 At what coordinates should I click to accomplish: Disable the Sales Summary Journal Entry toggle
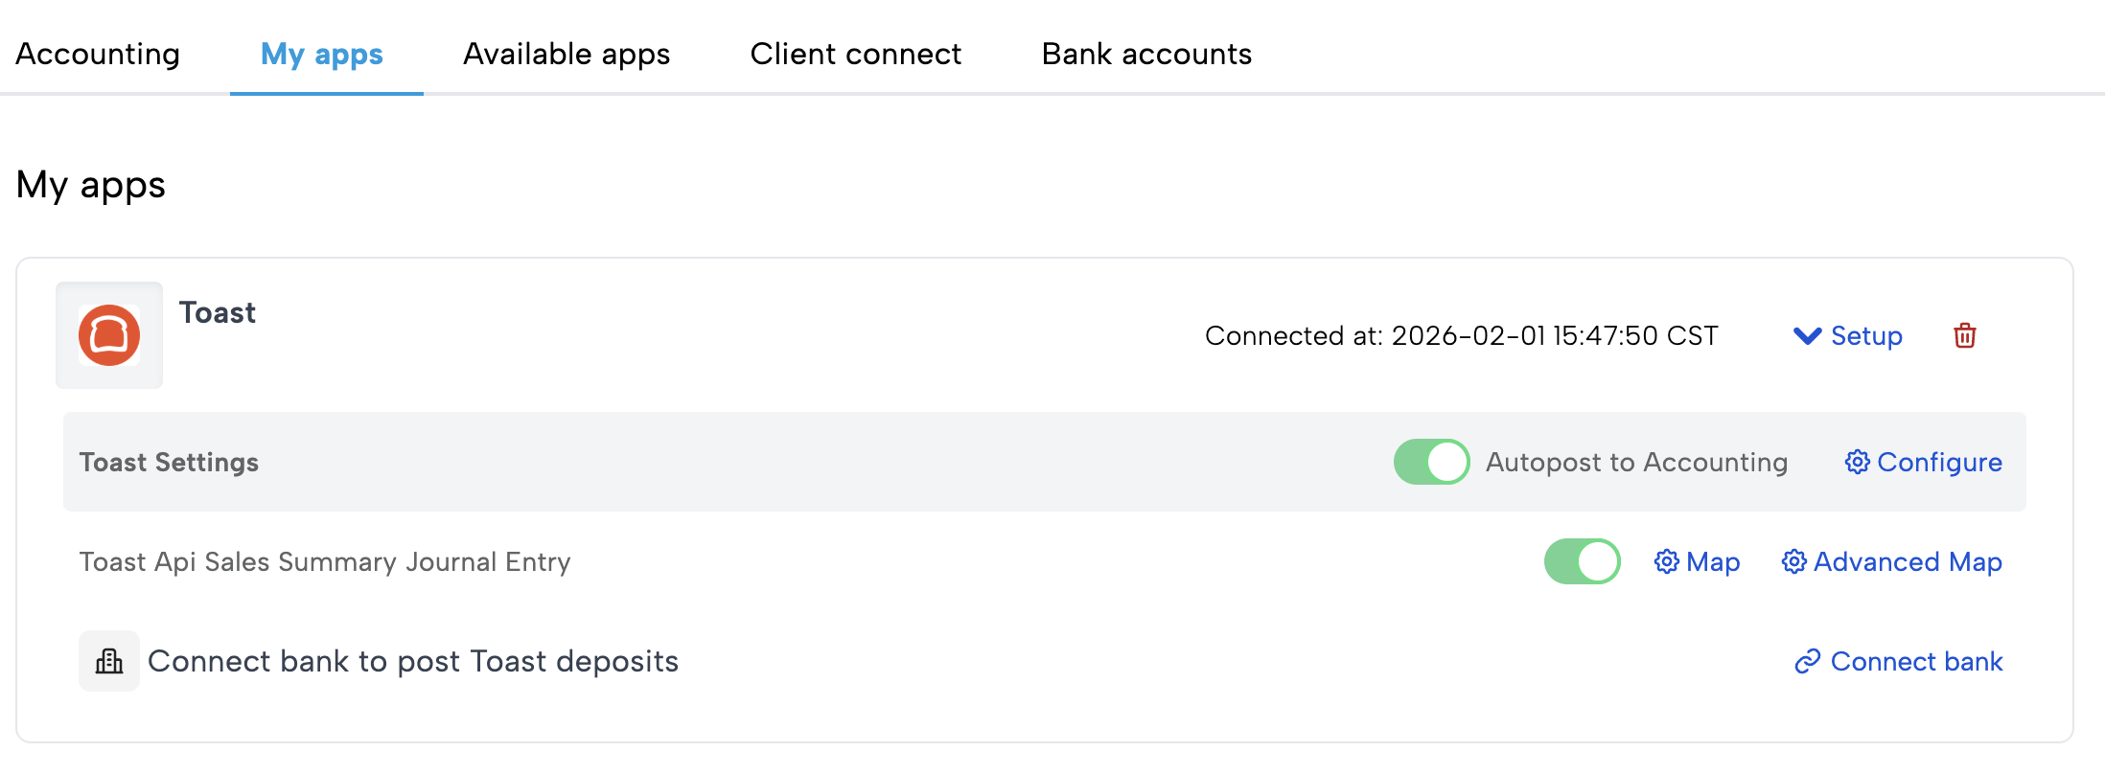1582,561
